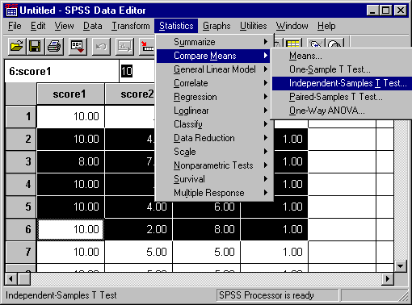412x305 pixels.
Task: Open the Utilities menu
Action: (x=254, y=26)
